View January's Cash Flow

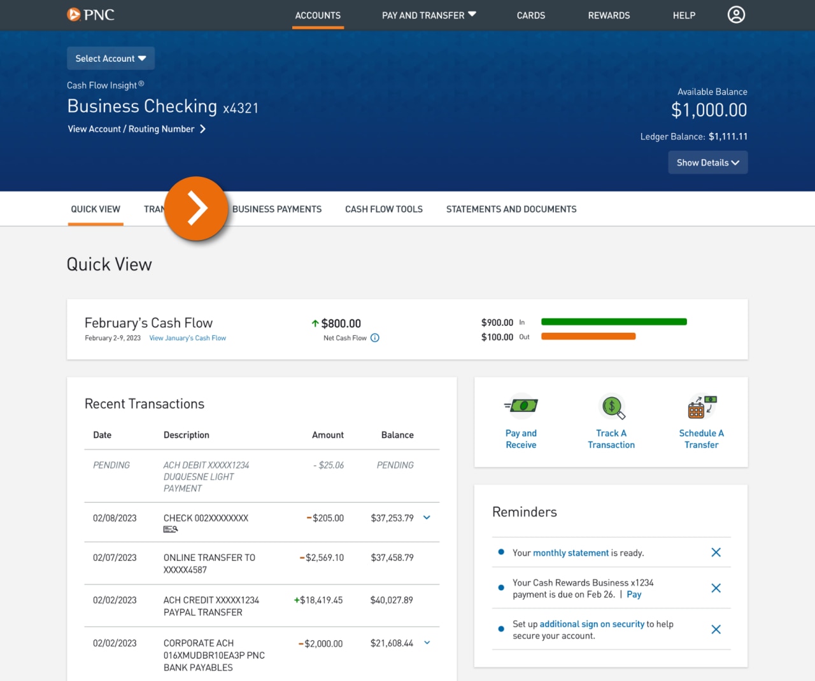tap(187, 338)
